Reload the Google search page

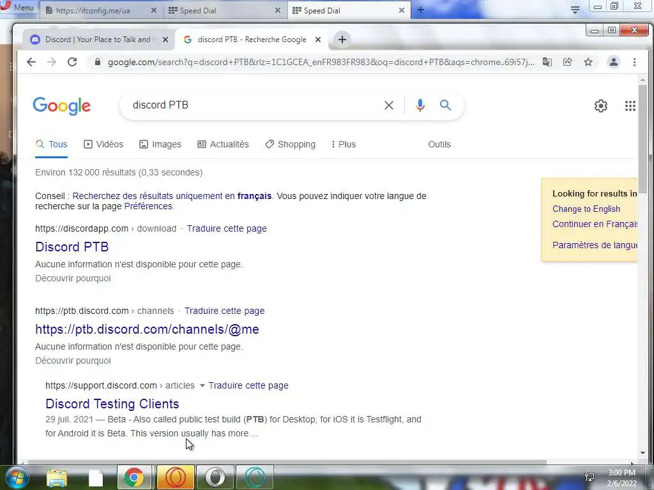(x=72, y=62)
